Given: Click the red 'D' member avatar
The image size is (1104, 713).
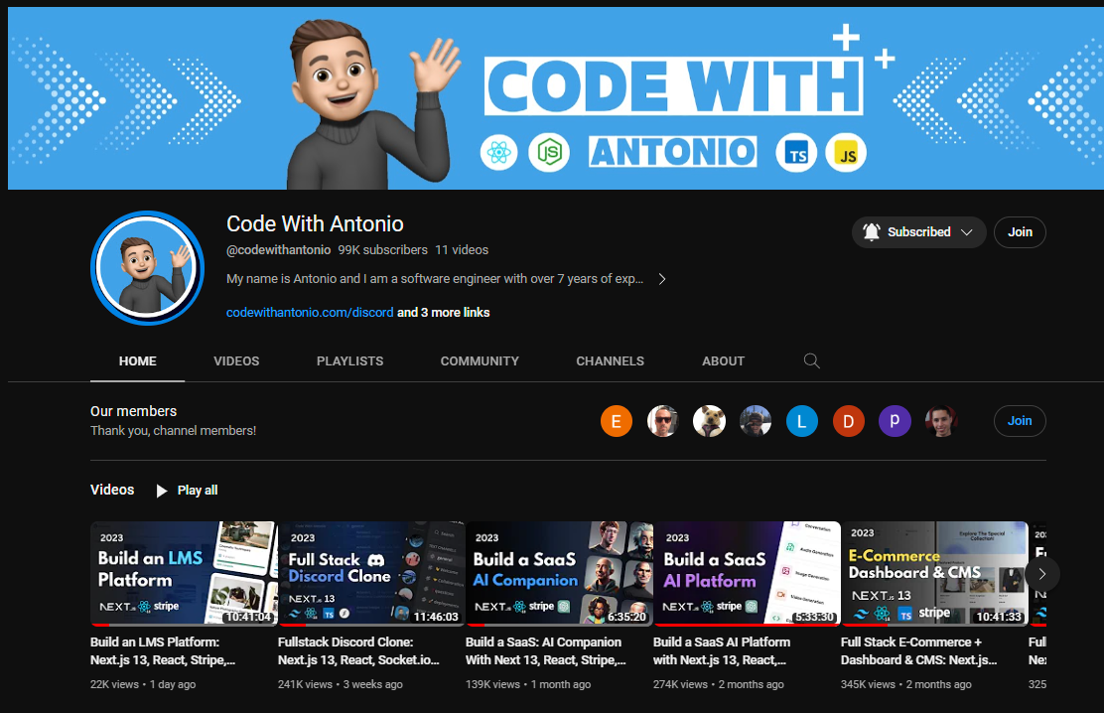Looking at the screenshot, I should click(848, 421).
